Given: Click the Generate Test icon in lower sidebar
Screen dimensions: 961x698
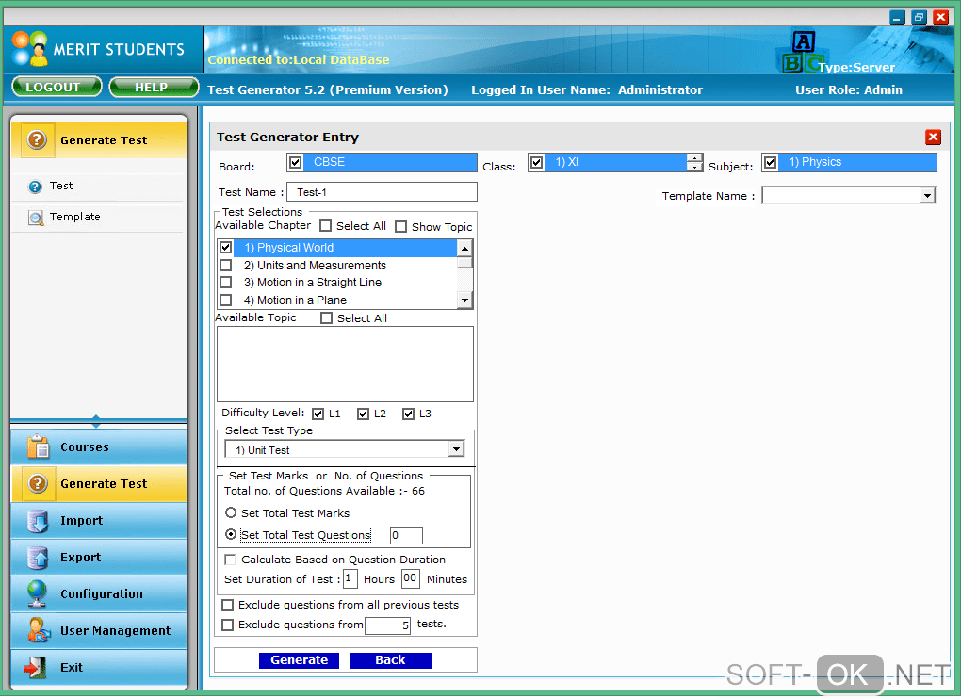Looking at the screenshot, I should point(38,483).
